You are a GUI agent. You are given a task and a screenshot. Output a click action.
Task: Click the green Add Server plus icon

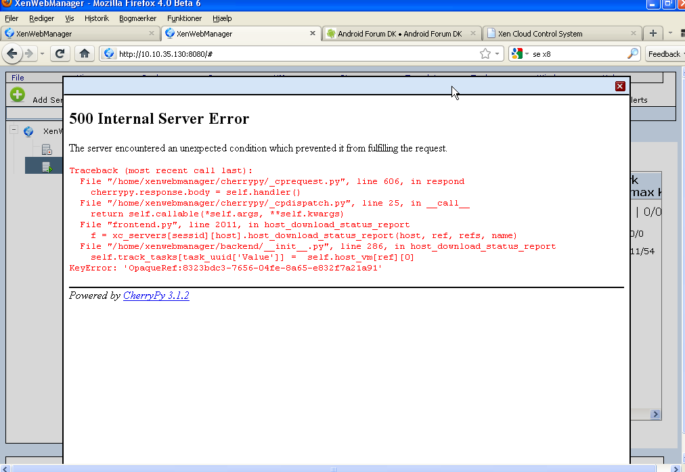point(18,95)
